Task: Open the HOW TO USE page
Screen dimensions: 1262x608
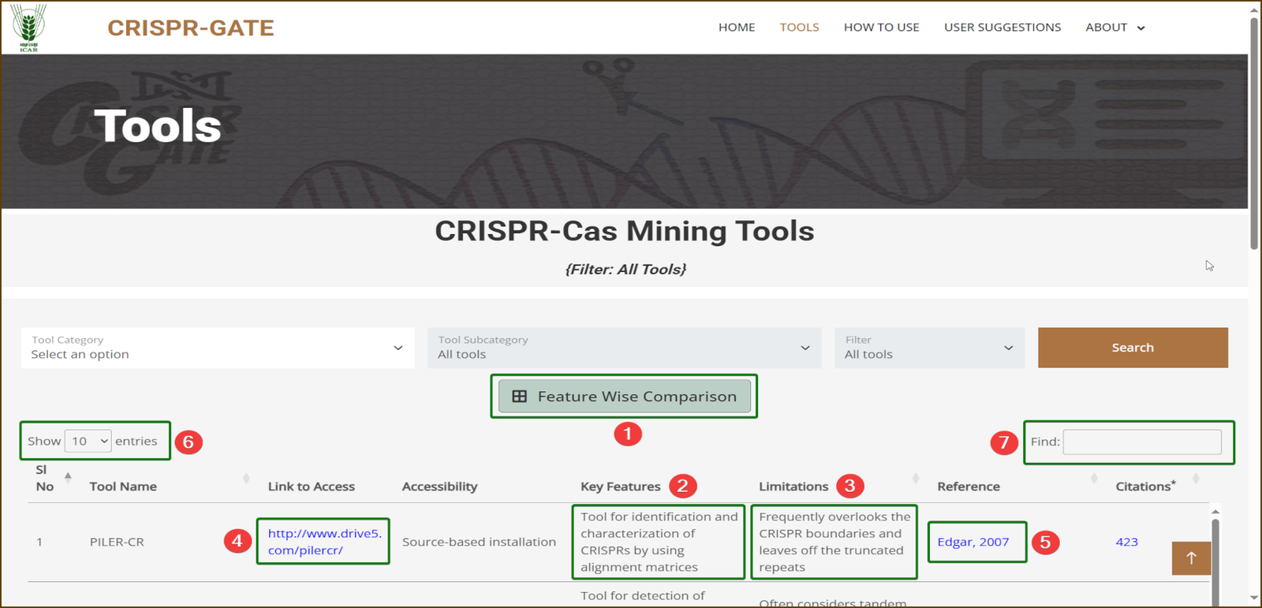Action: 881,28
